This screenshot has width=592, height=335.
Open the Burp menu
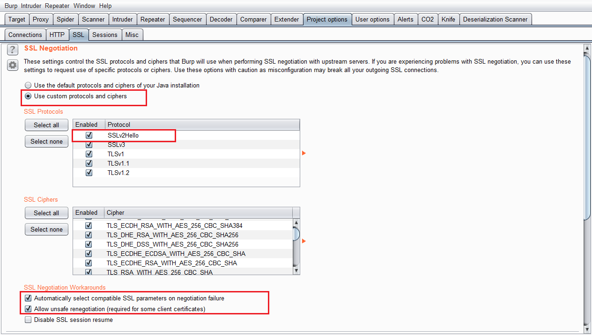(x=11, y=6)
